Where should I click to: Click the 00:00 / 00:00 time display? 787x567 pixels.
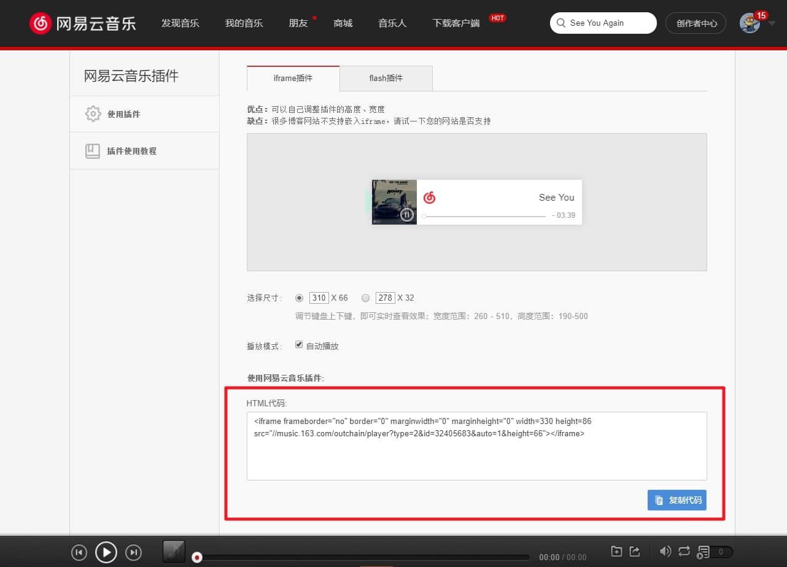(562, 557)
